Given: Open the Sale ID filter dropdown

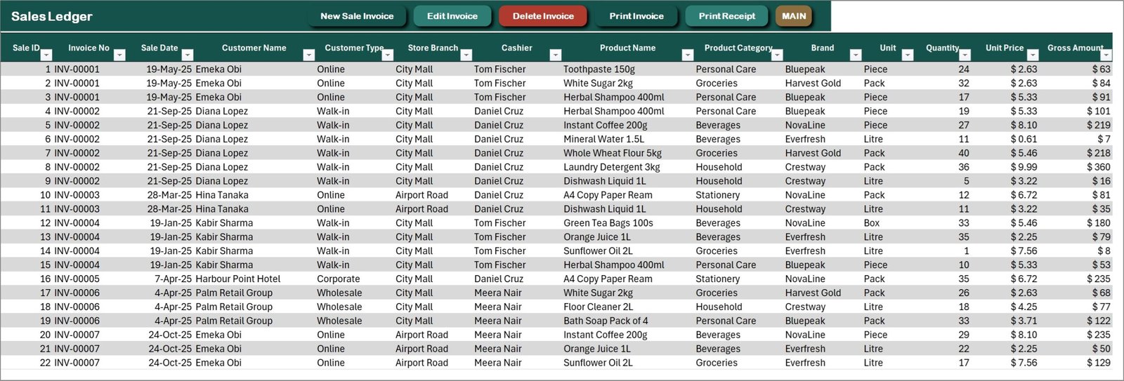Looking at the screenshot, I should (46, 55).
